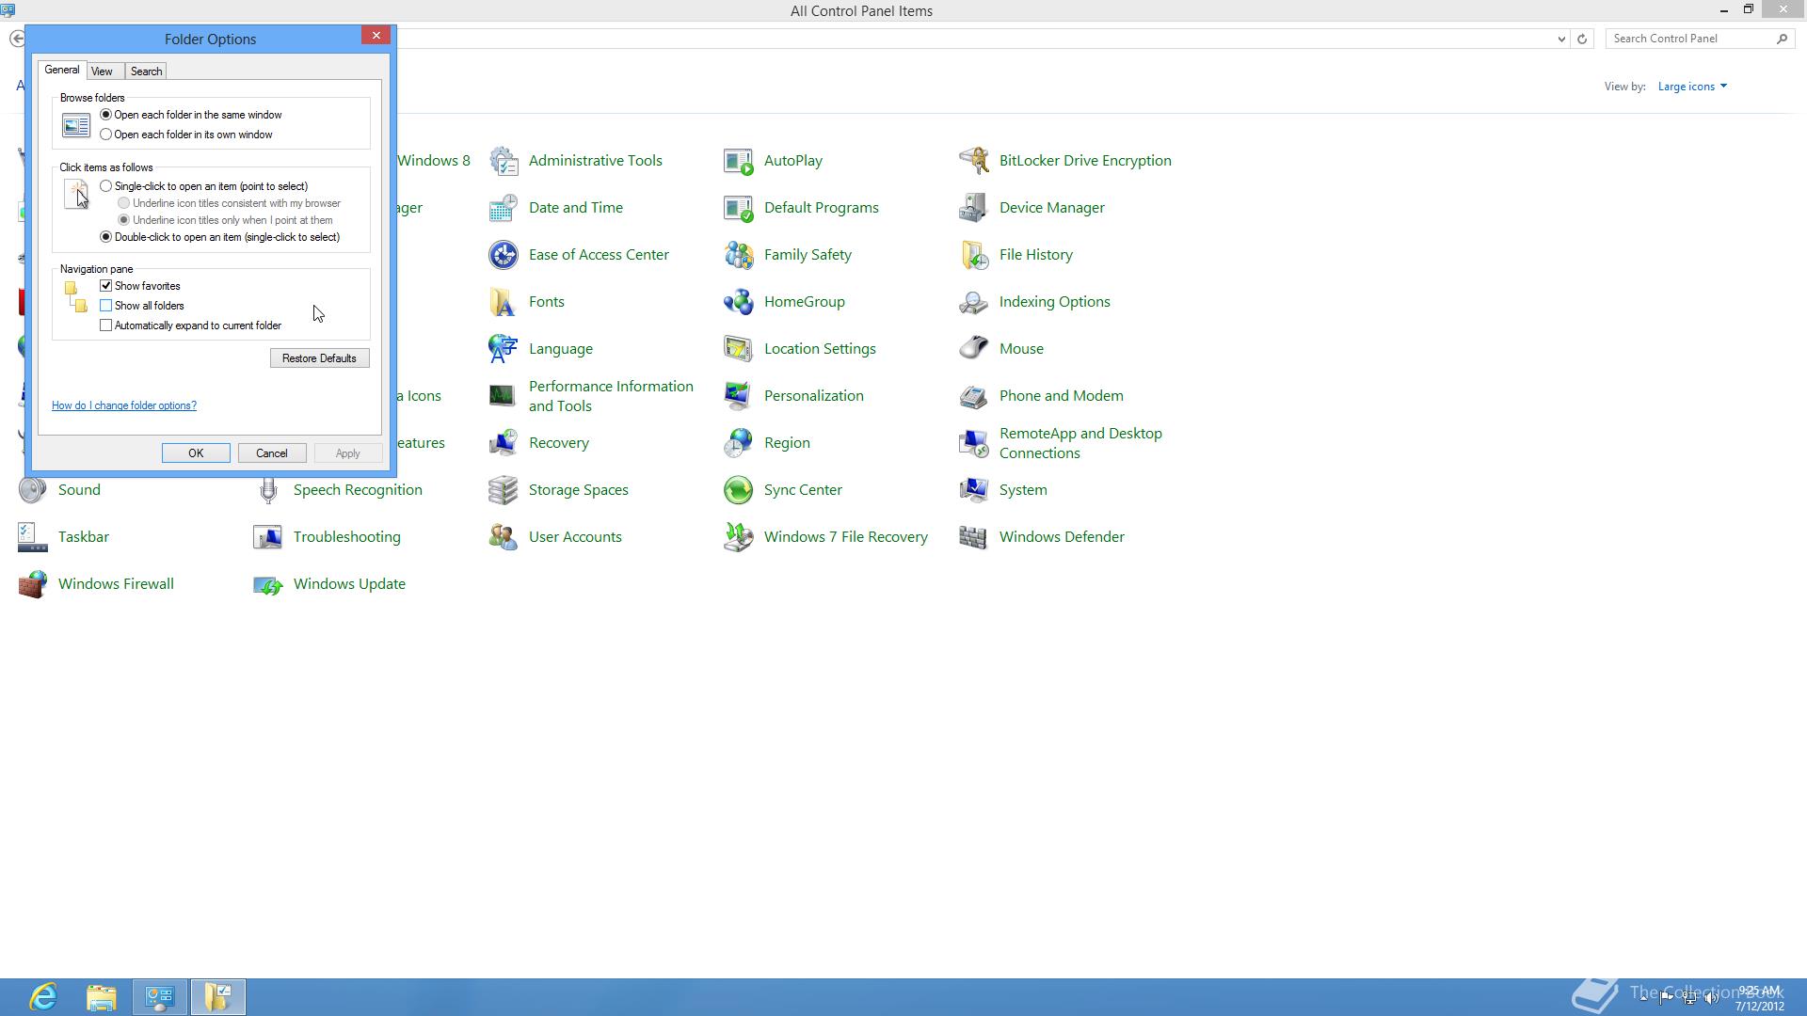The image size is (1807, 1016).
Task: Switch to Control Panel taskbar button
Action: [160, 997]
